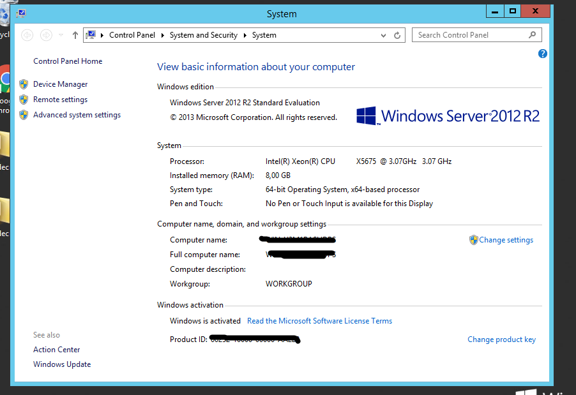The height and width of the screenshot is (395, 576).
Task: Open Device Manager link
Action: [60, 84]
